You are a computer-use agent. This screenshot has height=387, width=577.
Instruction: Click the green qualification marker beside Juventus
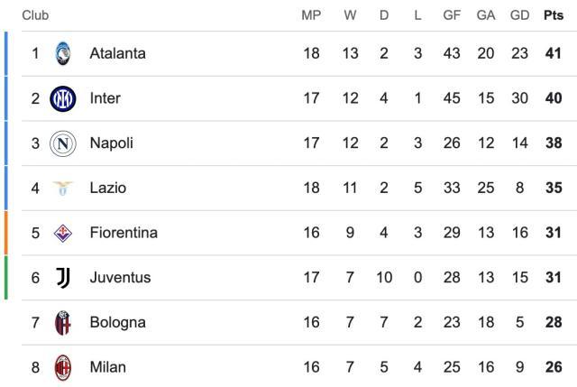[5, 277]
